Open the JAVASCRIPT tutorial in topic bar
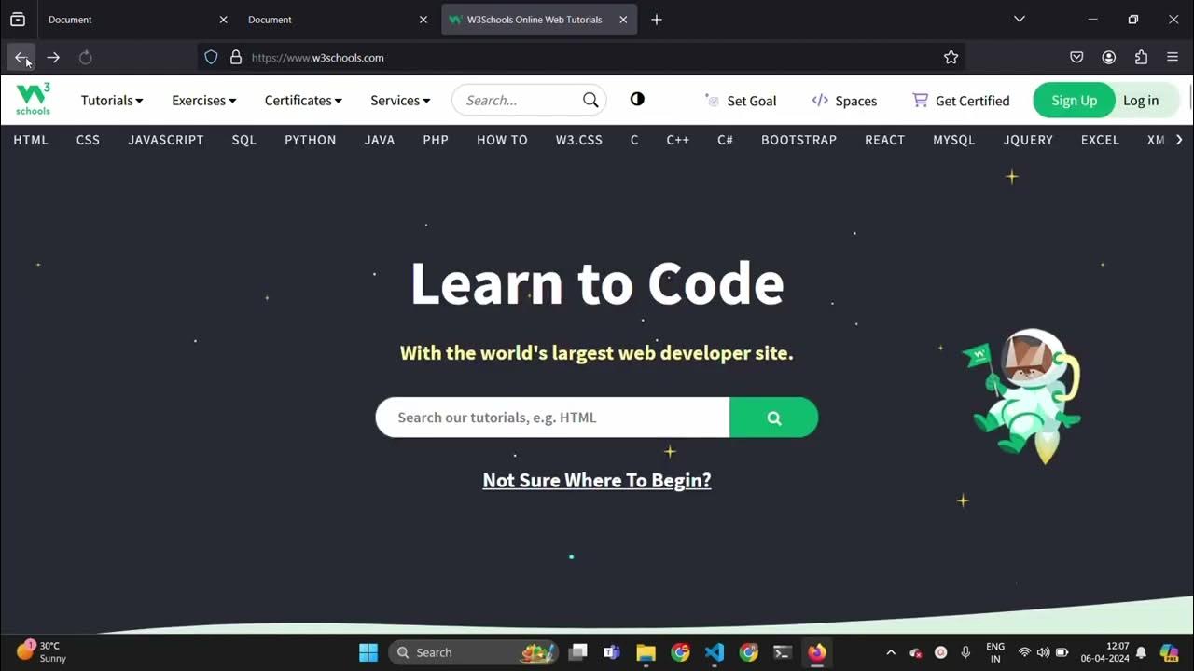The image size is (1194, 671). [166, 140]
